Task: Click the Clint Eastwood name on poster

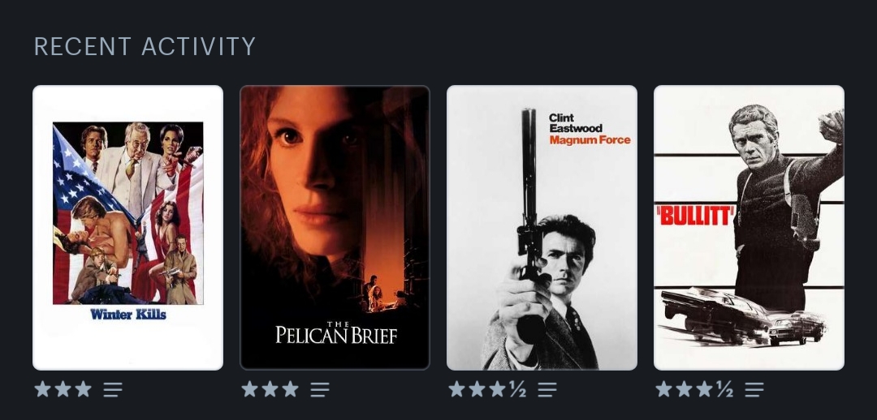Action: (576, 123)
